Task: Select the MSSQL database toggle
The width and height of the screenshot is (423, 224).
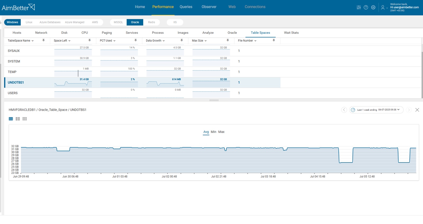Action: (118, 22)
